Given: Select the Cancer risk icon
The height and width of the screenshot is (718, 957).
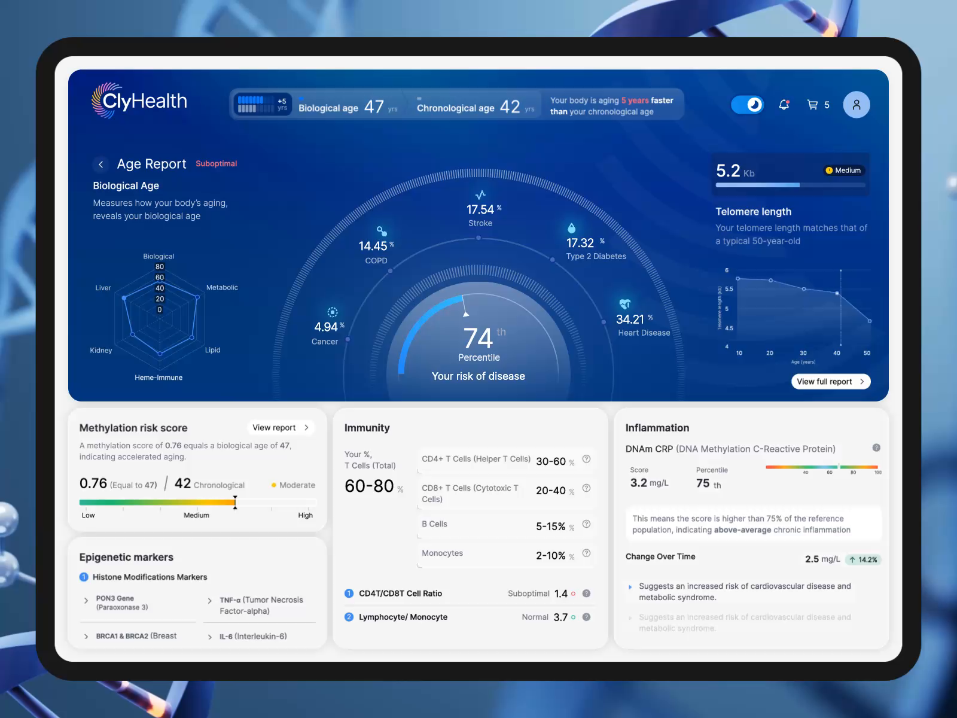Looking at the screenshot, I should click(x=331, y=312).
